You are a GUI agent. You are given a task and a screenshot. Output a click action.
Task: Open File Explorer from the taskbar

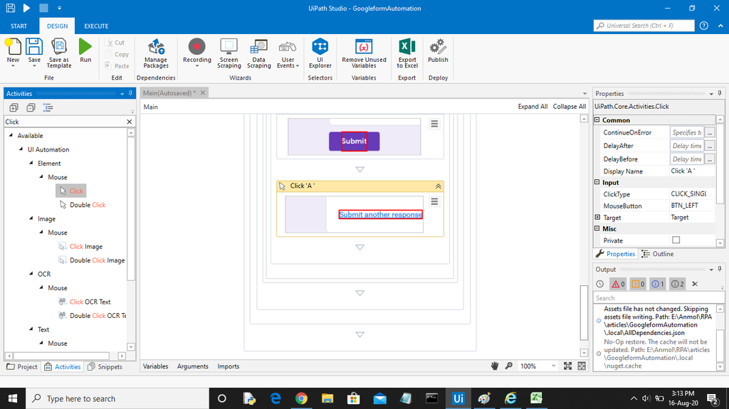(x=327, y=398)
